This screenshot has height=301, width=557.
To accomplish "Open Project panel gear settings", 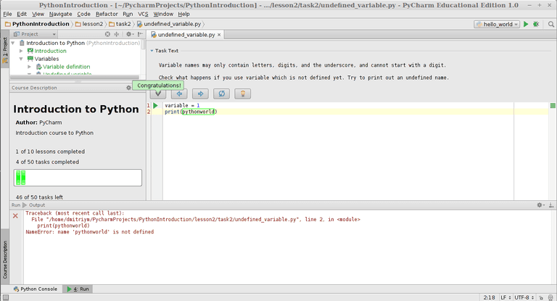I will point(129,34).
